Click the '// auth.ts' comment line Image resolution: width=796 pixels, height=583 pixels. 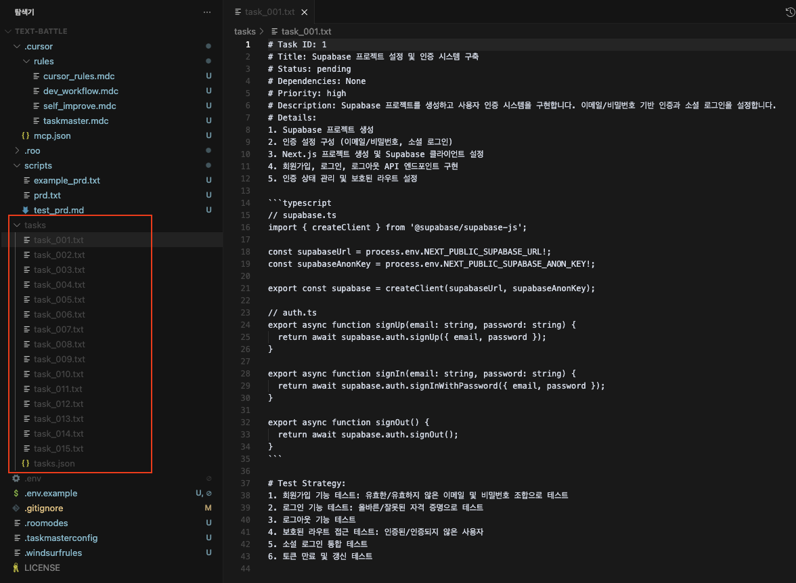[x=292, y=313]
